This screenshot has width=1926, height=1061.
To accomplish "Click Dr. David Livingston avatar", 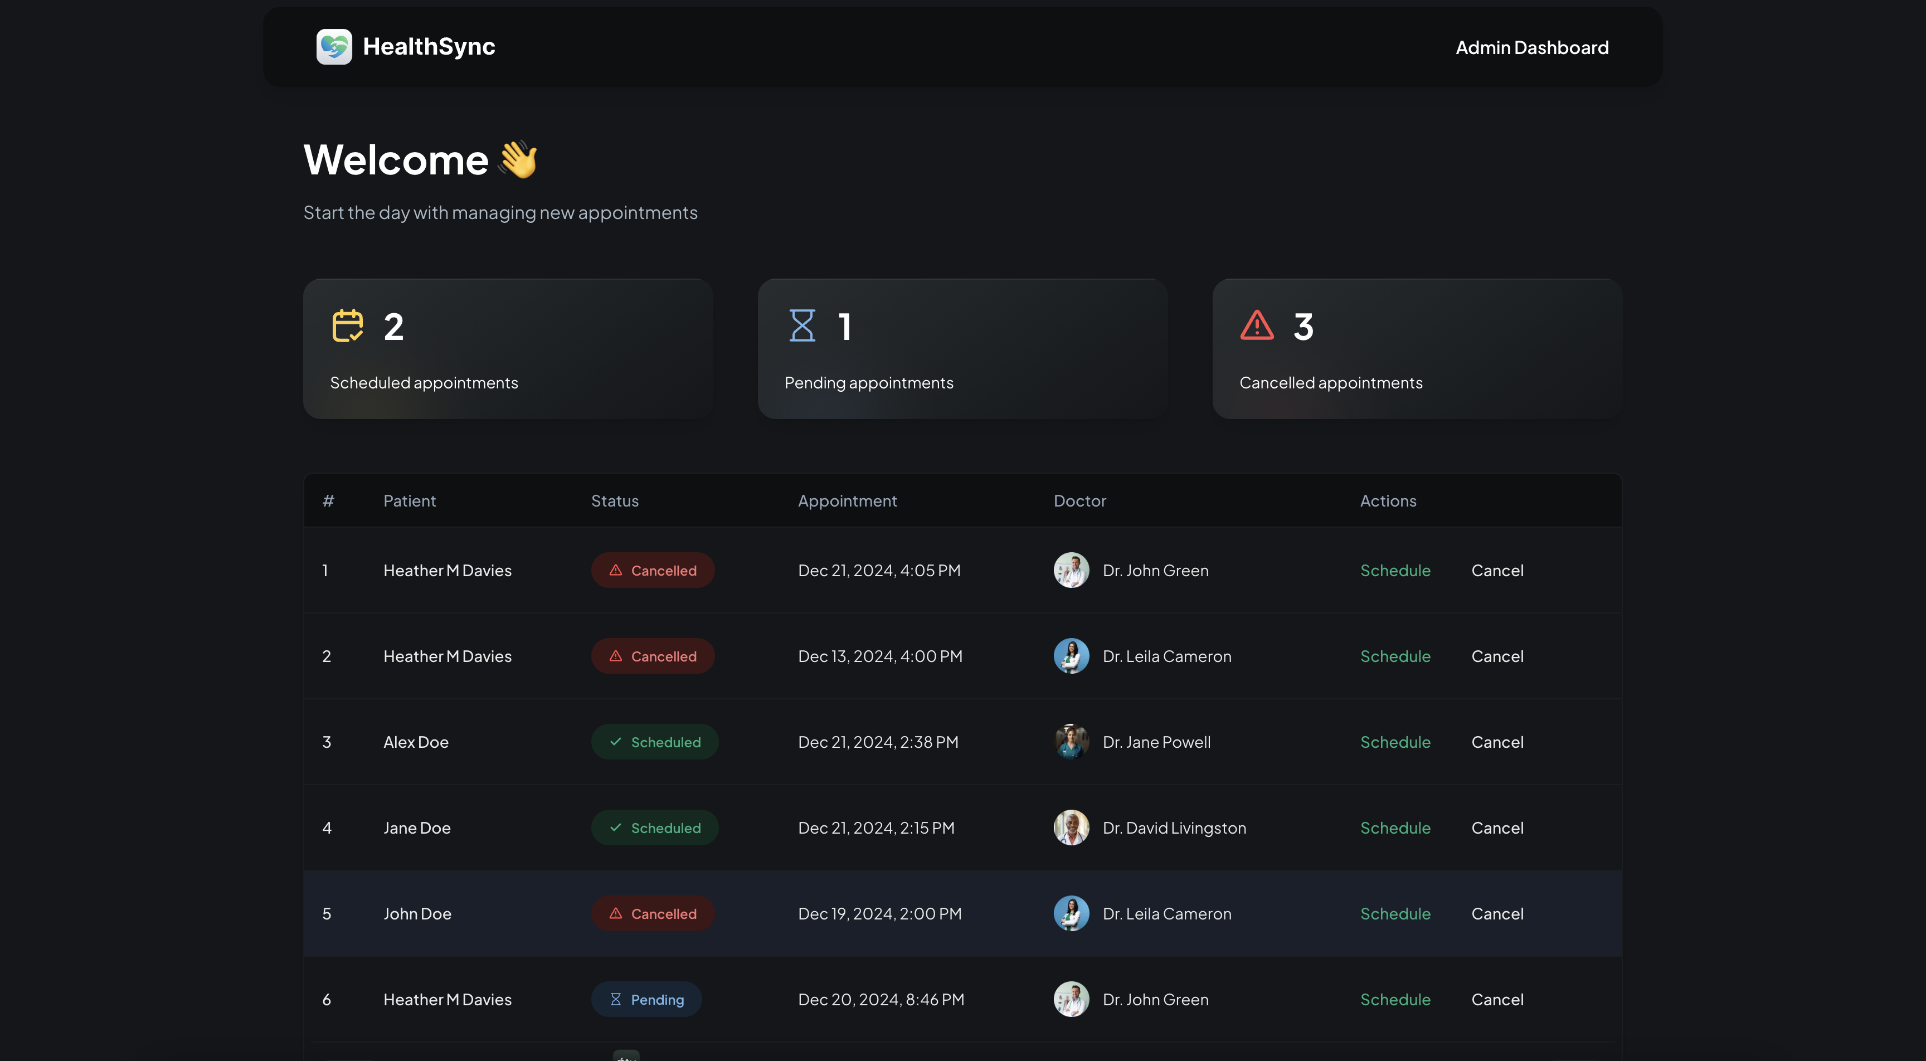I will [1071, 828].
